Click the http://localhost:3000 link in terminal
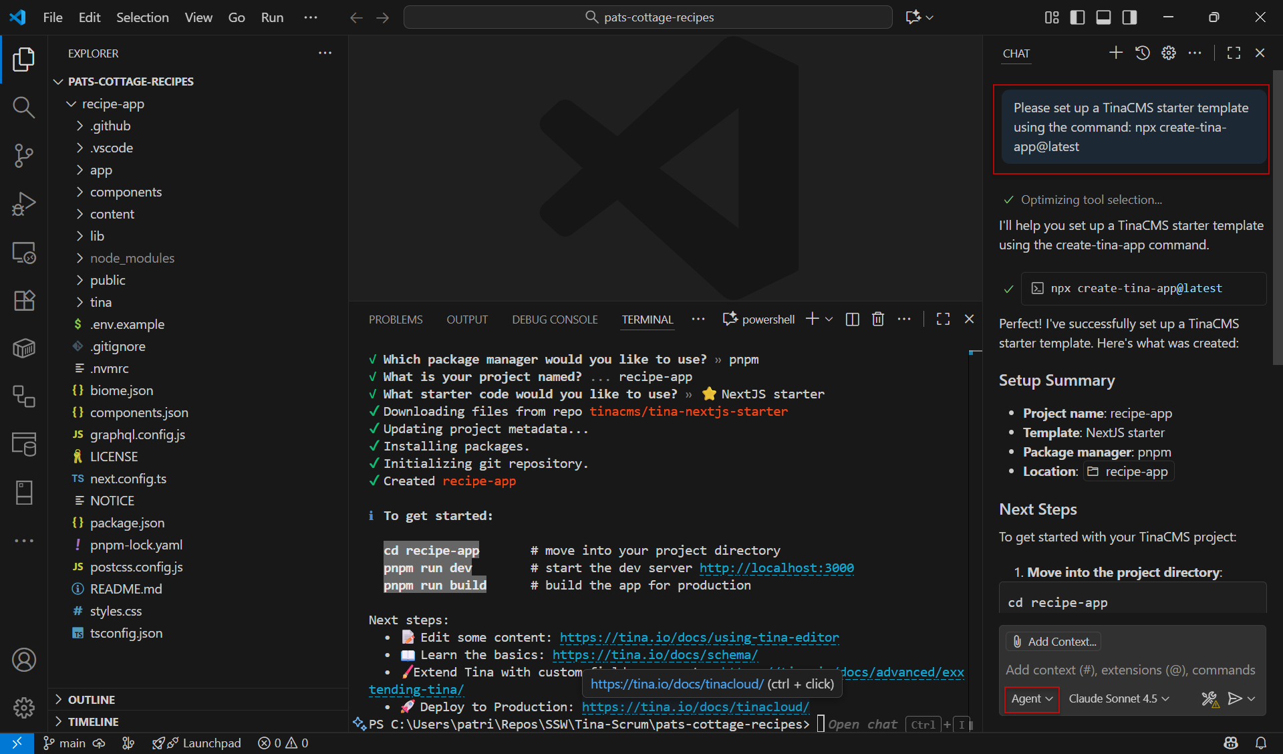 point(776,568)
